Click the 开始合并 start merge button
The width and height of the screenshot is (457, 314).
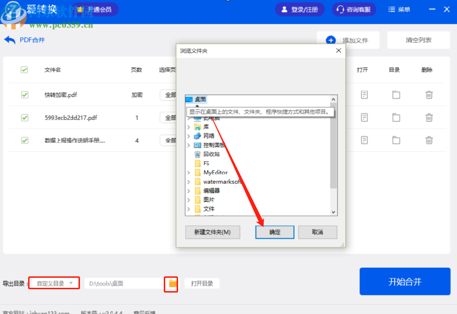click(405, 281)
